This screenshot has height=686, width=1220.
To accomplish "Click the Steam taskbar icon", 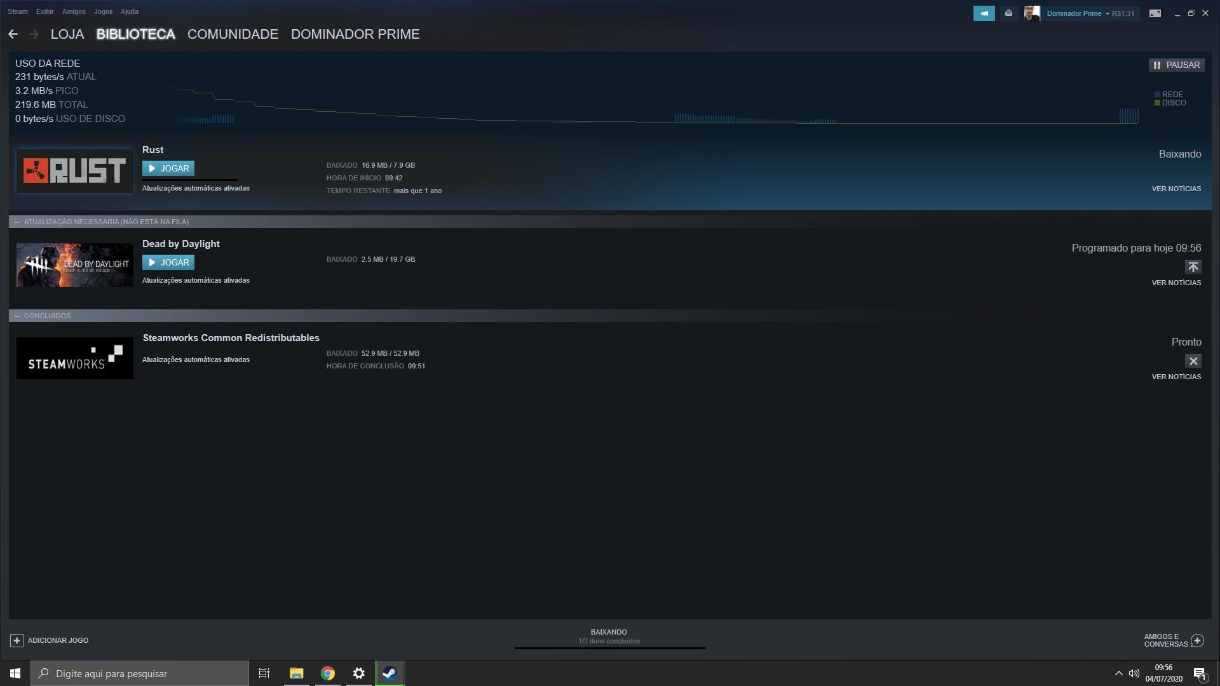I will pyautogui.click(x=390, y=673).
